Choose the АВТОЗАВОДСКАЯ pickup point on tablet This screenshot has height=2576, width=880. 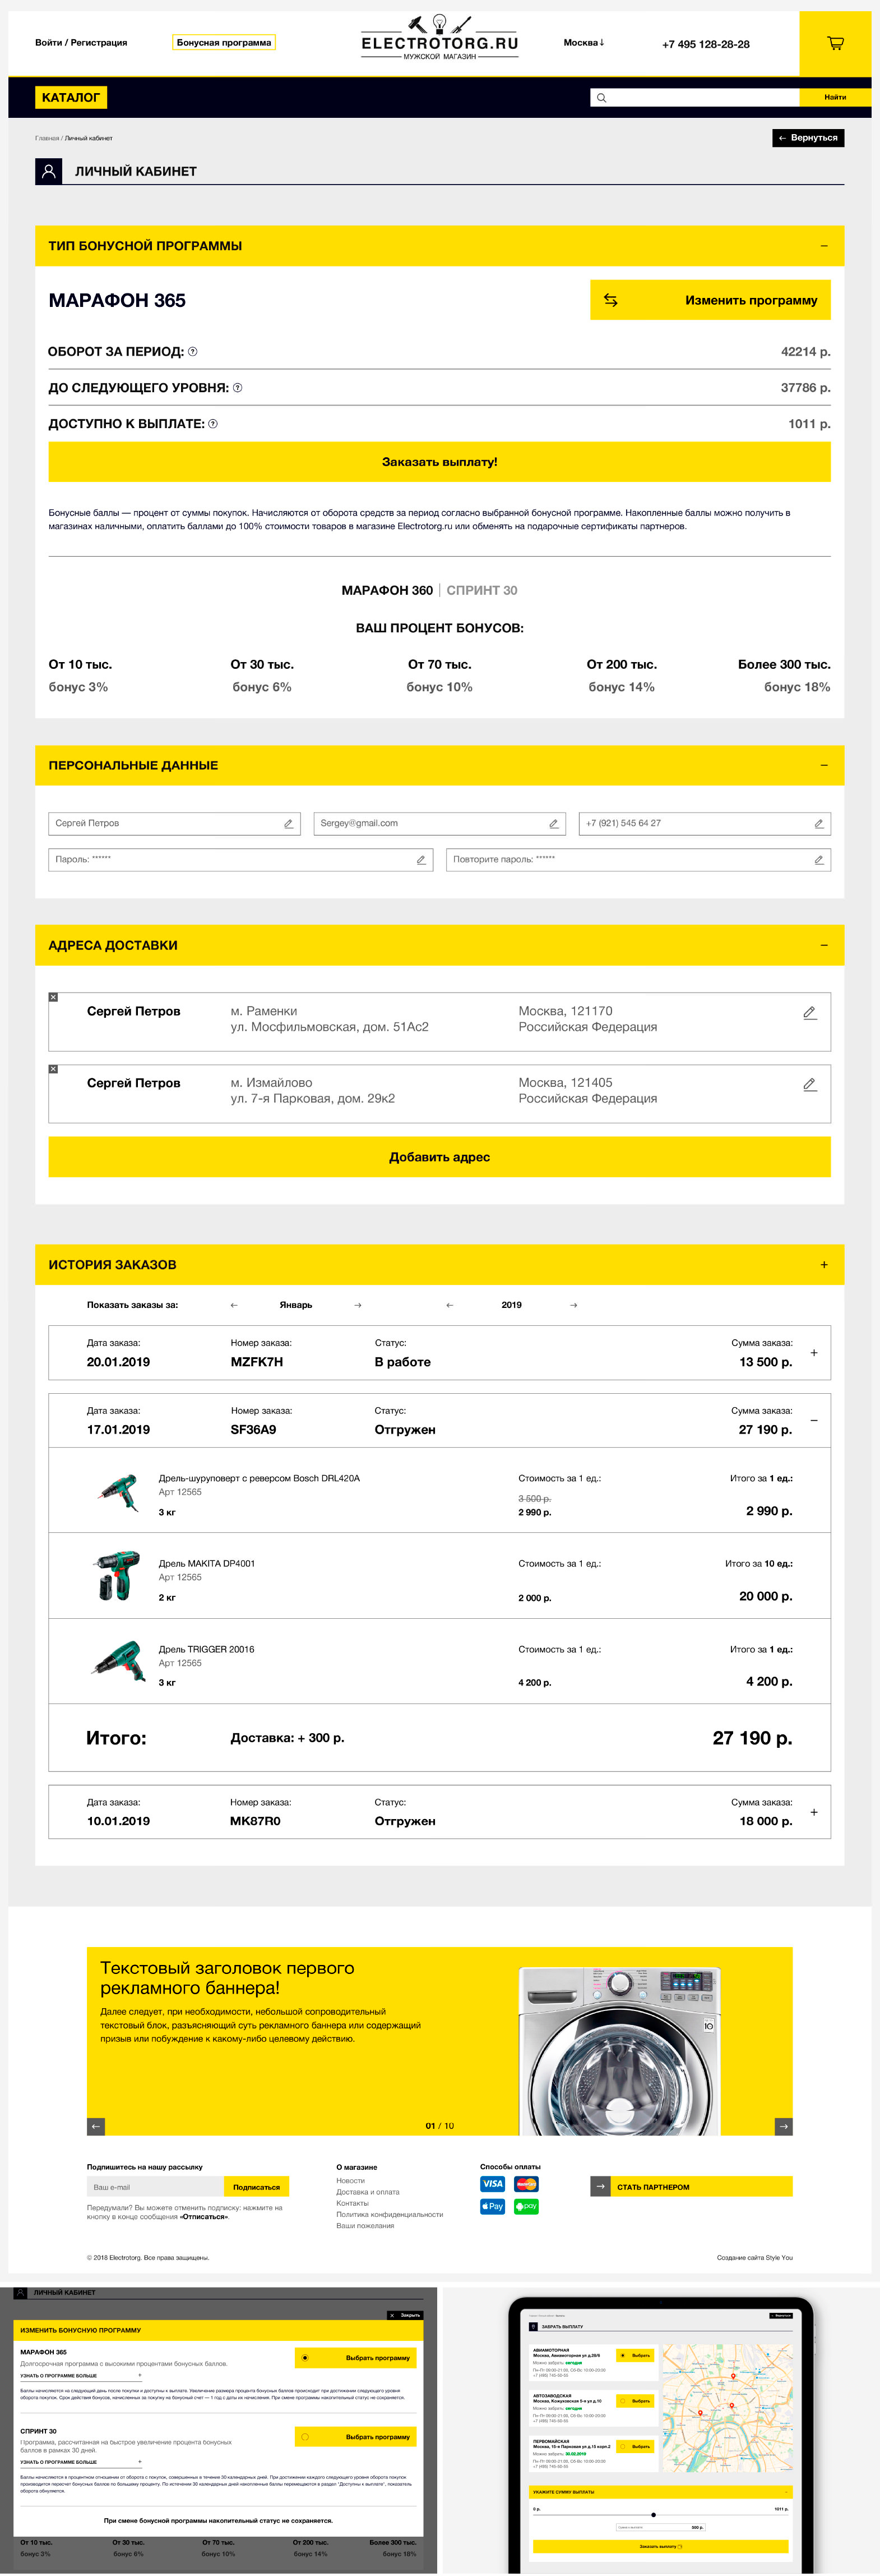coord(635,2400)
